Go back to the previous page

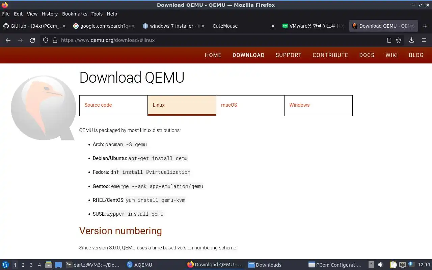pos(8,40)
